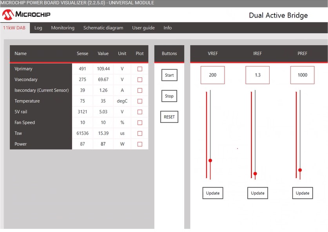Screen dimensions: 328x232
Task: Click Update under VREF slider
Action: tap(213, 193)
